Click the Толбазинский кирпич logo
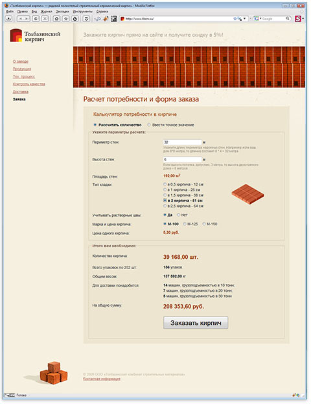 (35, 36)
